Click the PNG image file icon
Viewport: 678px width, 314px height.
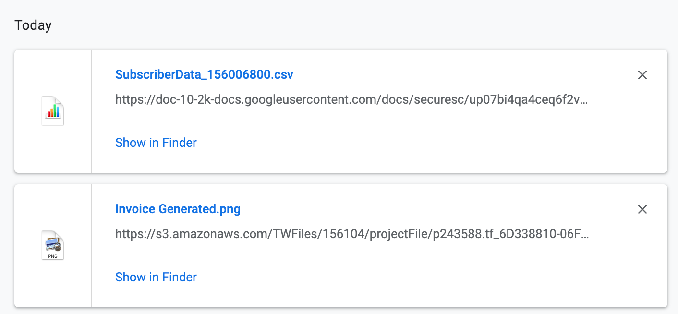[53, 245]
